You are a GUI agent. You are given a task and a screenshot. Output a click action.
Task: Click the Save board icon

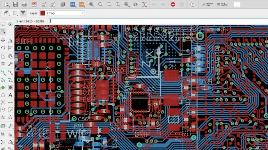point(15,4)
